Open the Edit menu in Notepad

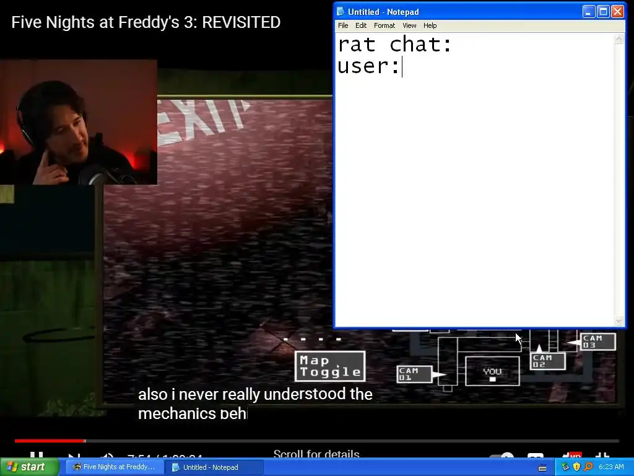(x=361, y=25)
